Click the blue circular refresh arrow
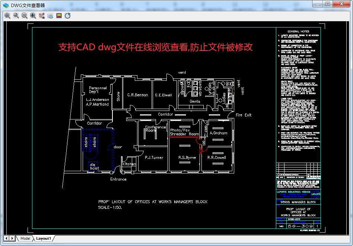 click(x=67, y=16)
